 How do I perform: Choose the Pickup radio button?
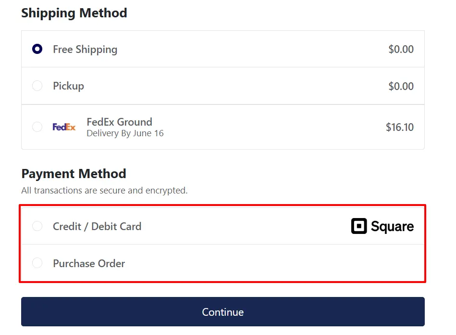(x=37, y=86)
